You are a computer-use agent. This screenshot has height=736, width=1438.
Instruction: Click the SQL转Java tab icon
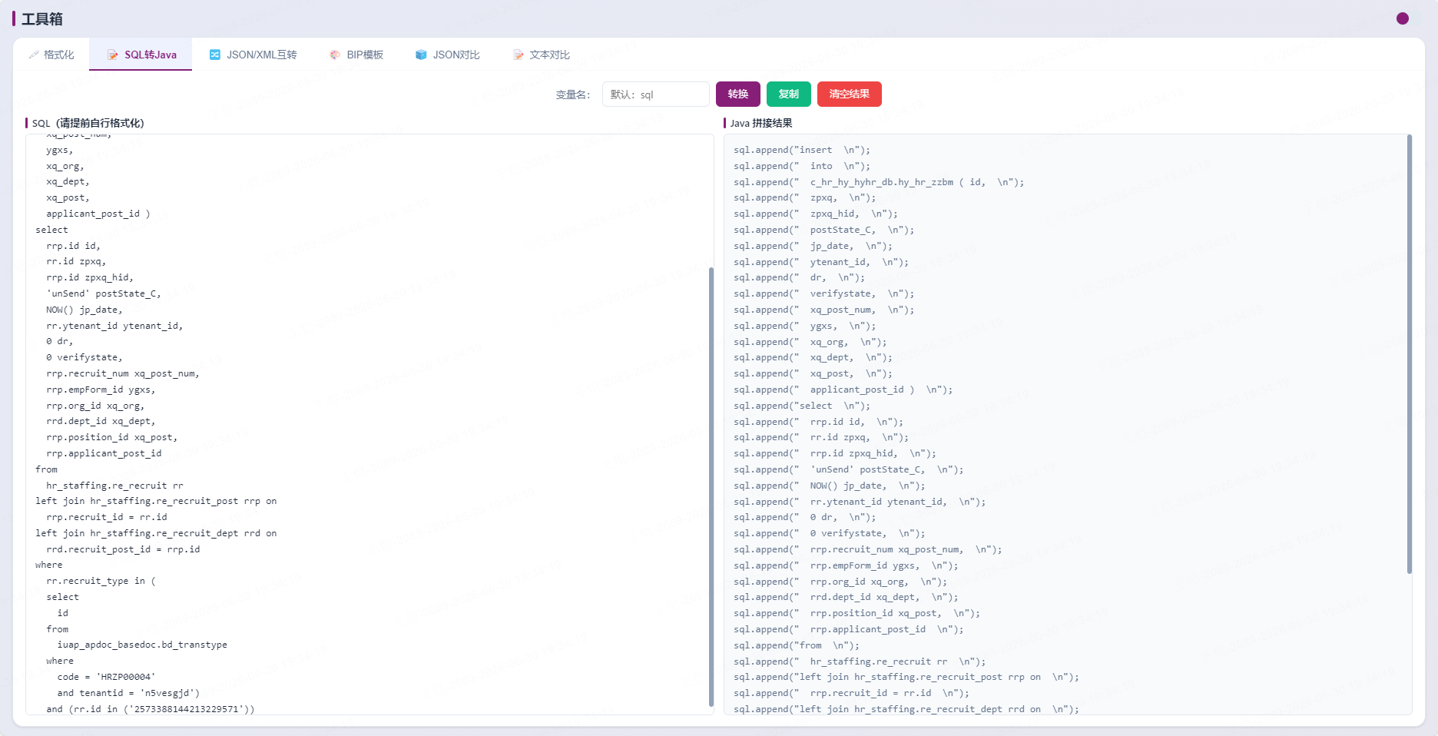pyautogui.click(x=113, y=55)
